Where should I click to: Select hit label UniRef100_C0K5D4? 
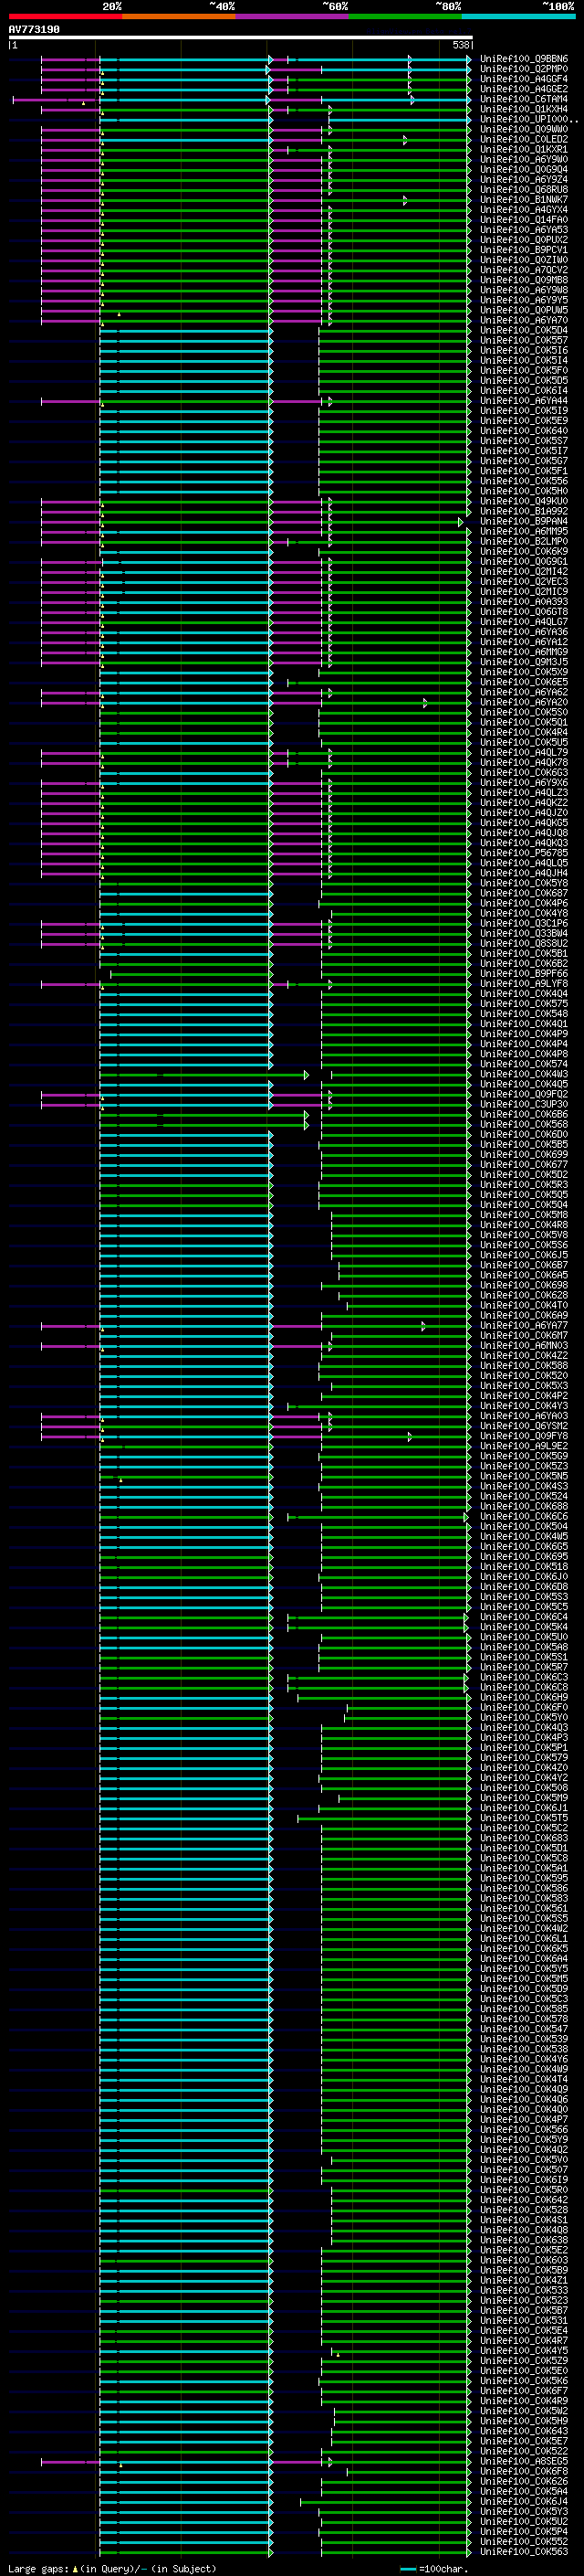click(523, 330)
